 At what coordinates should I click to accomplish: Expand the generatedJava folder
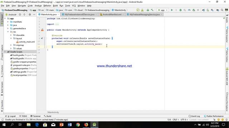[x=8, y=28]
